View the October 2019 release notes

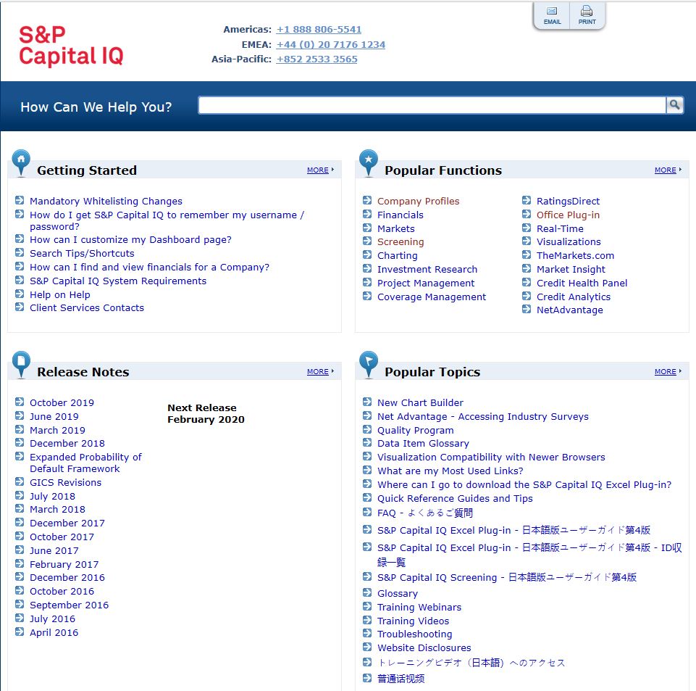point(62,403)
